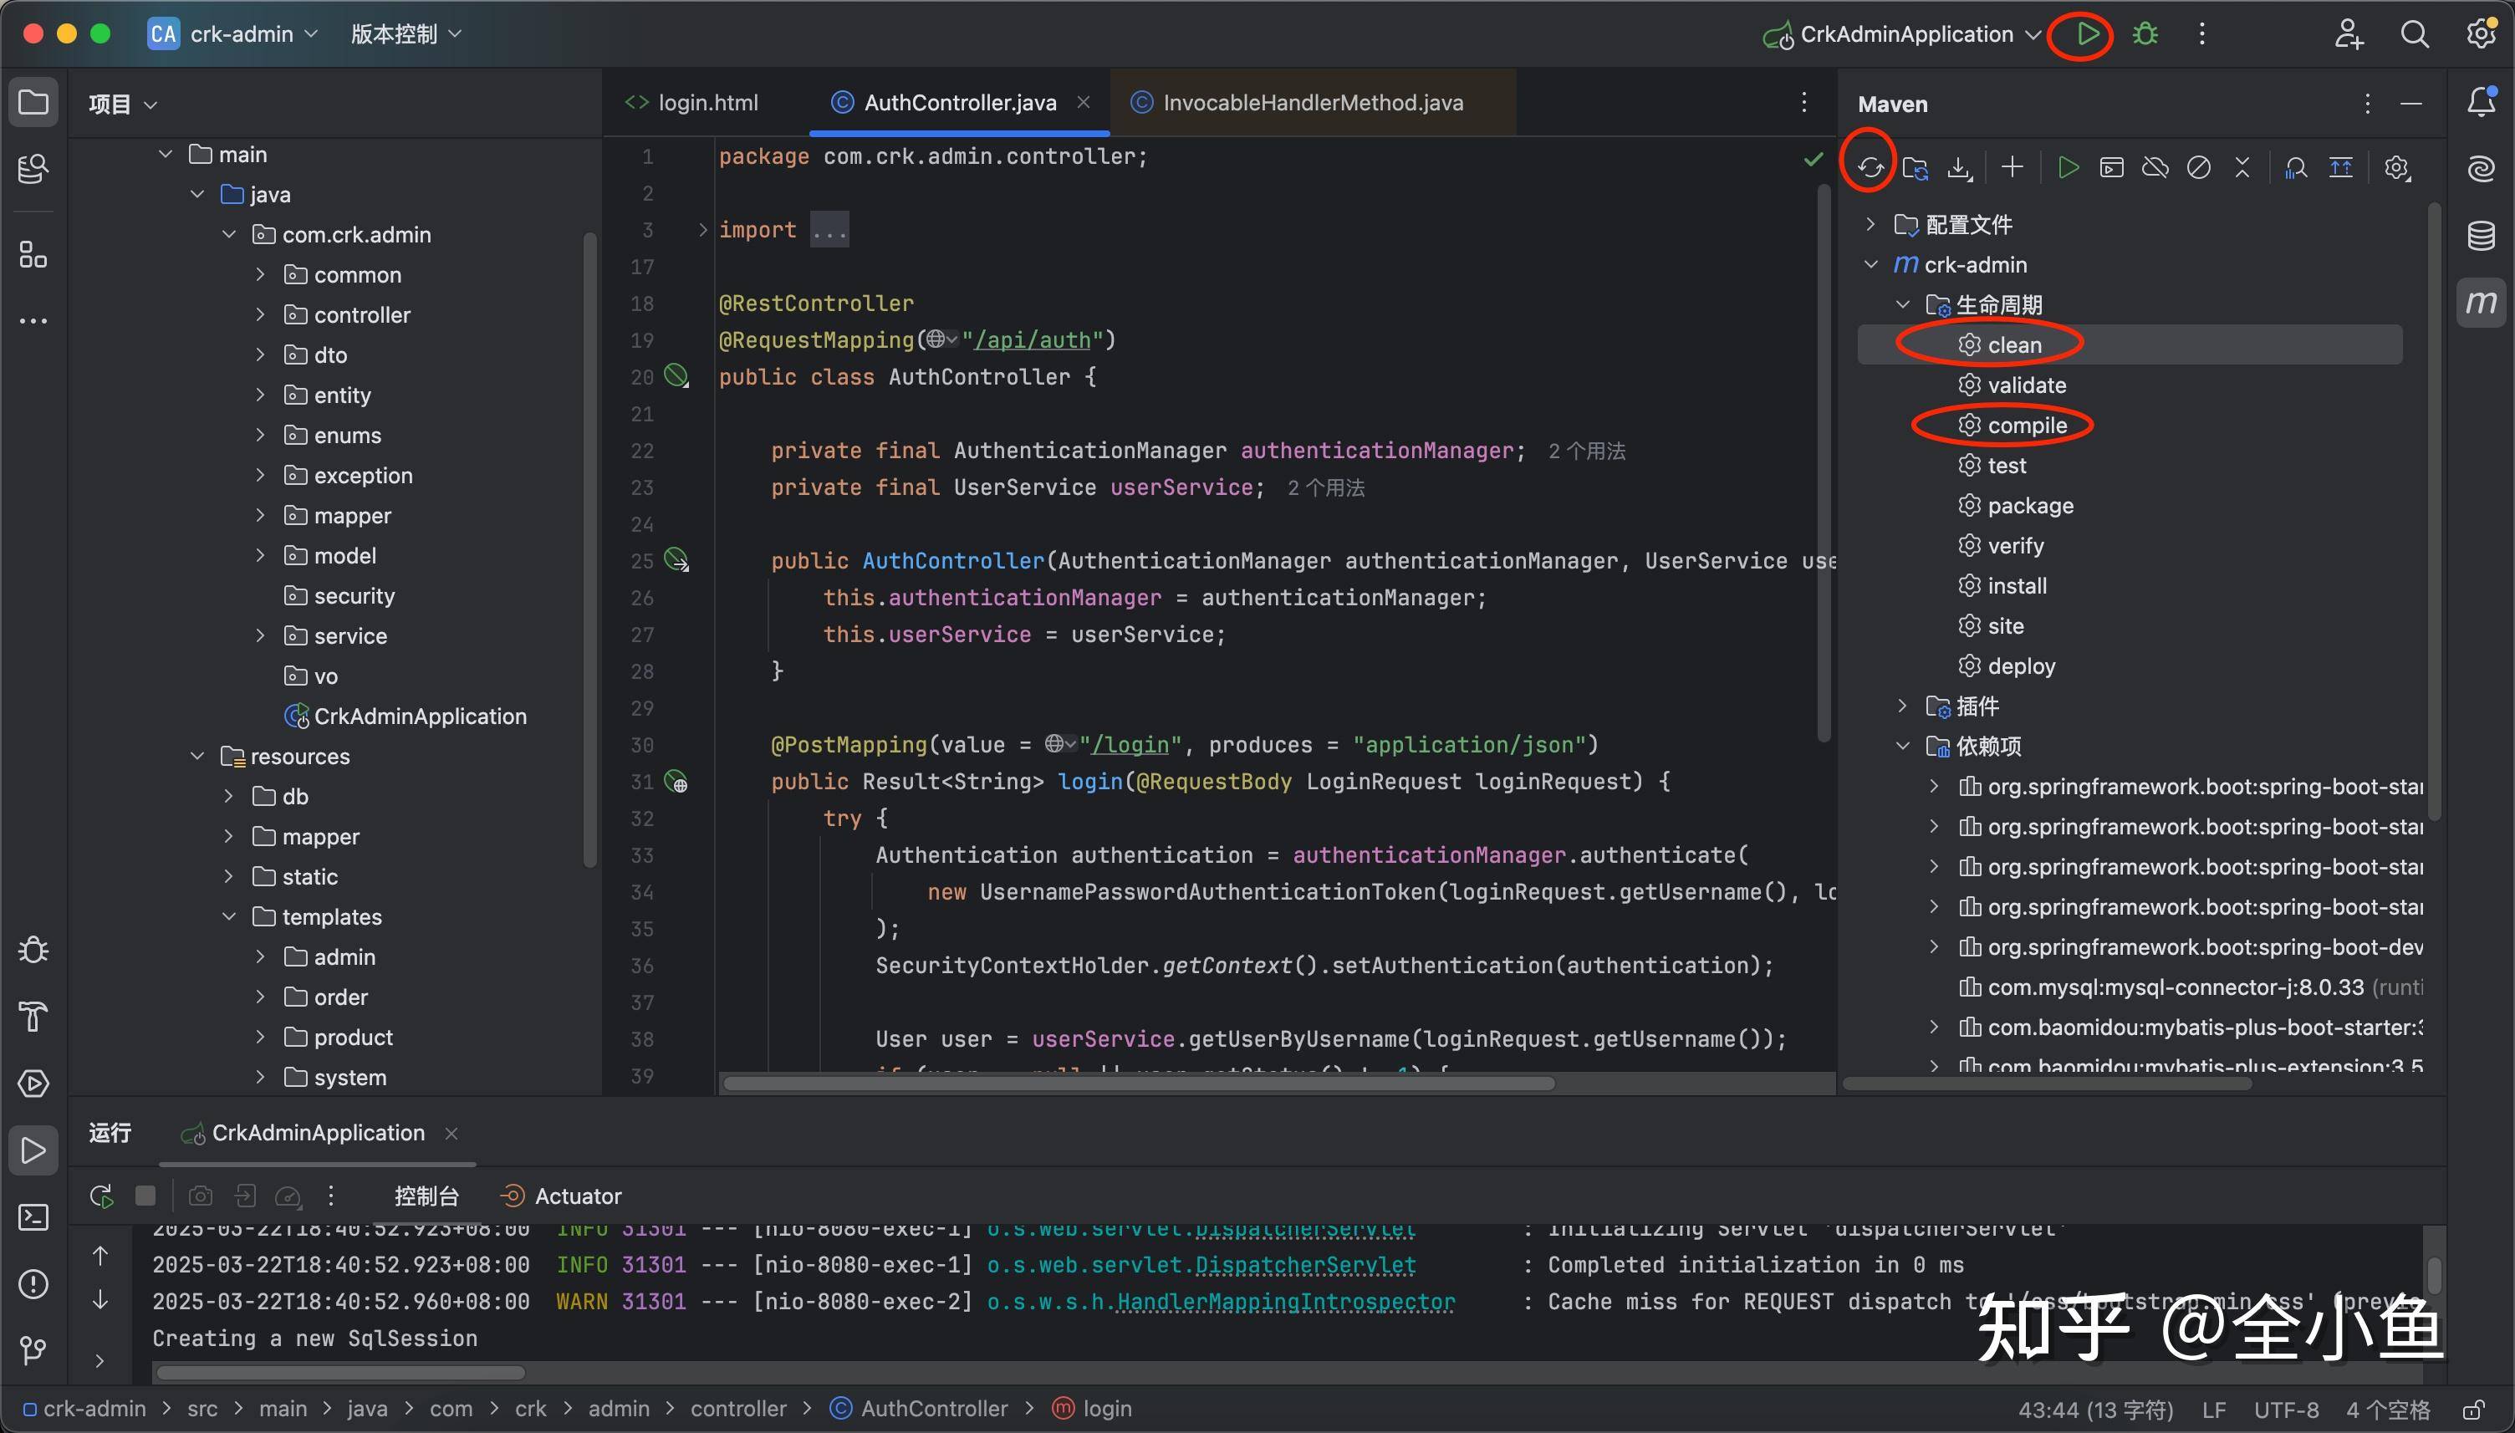
Task: Open AI assistant swirl icon in right sidebar
Action: (x=2482, y=168)
